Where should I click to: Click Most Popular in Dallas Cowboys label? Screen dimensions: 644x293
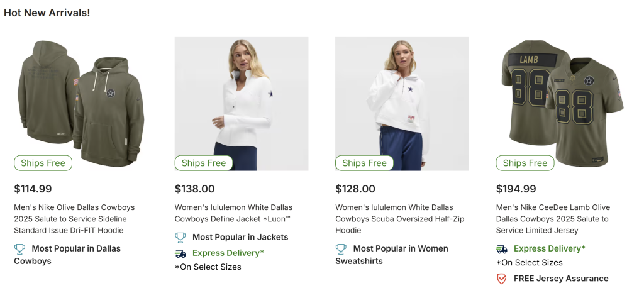[75, 248]
